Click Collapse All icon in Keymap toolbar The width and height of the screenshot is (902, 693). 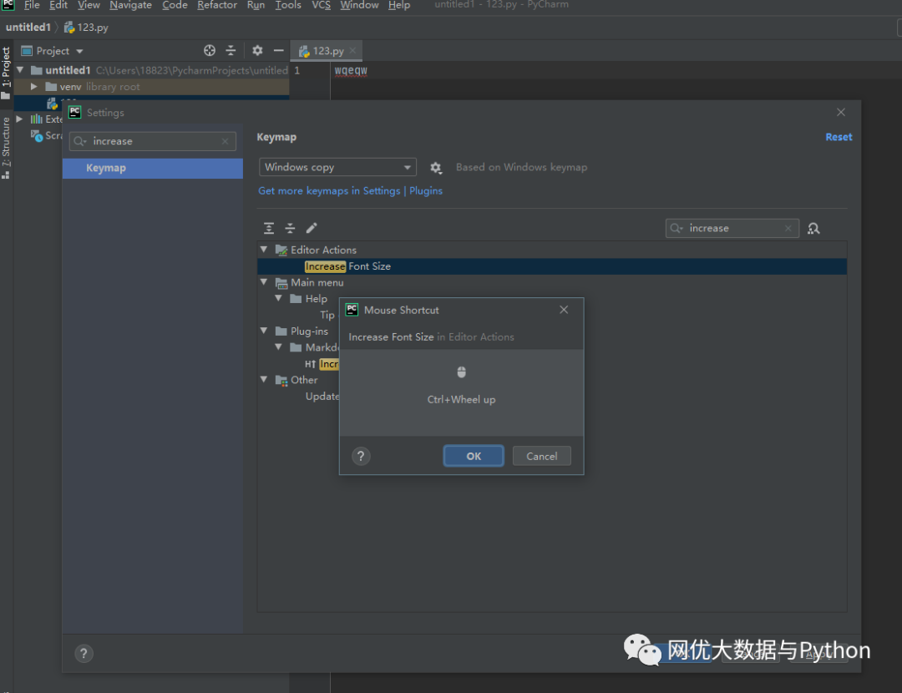[x=290, y=228]
